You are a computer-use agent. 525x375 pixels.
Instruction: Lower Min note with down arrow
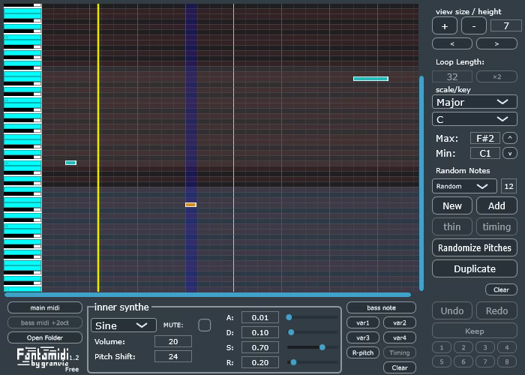pyautogui.click(x=510, y=153)
